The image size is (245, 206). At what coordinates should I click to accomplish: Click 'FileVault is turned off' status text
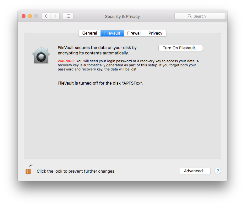point(100,83)
